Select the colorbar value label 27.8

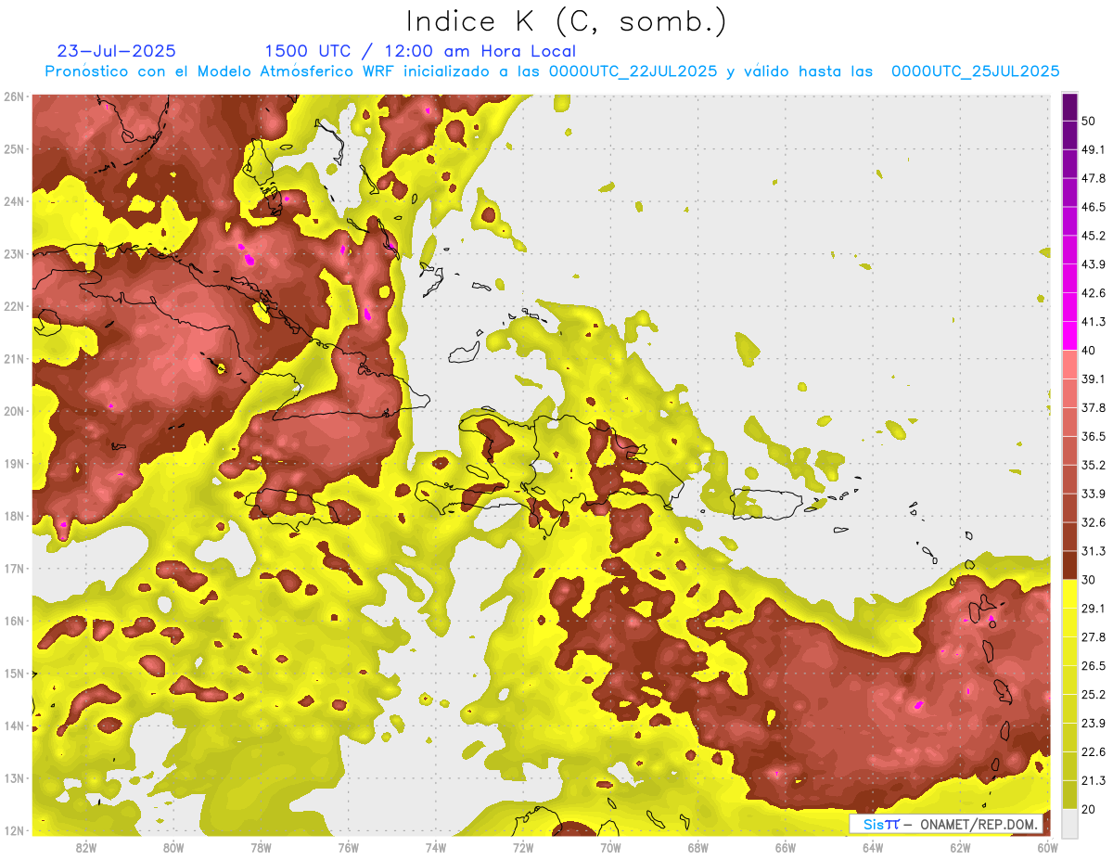tap(1094, 636)
